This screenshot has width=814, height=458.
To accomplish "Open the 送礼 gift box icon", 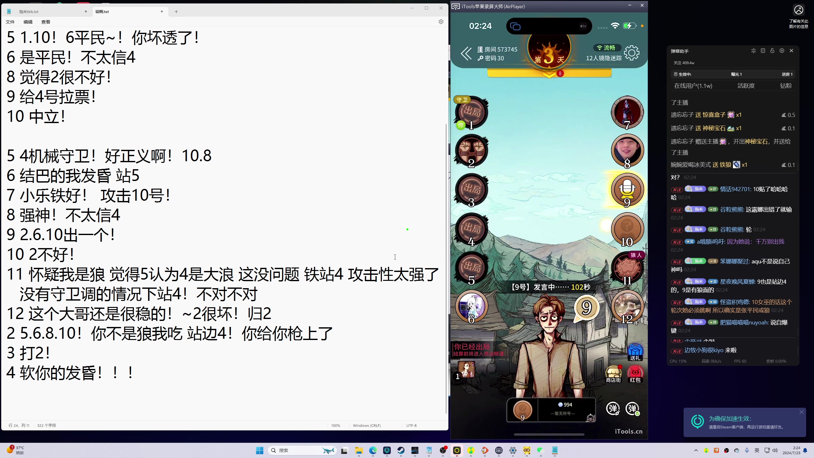I will (x=635, y=352).
